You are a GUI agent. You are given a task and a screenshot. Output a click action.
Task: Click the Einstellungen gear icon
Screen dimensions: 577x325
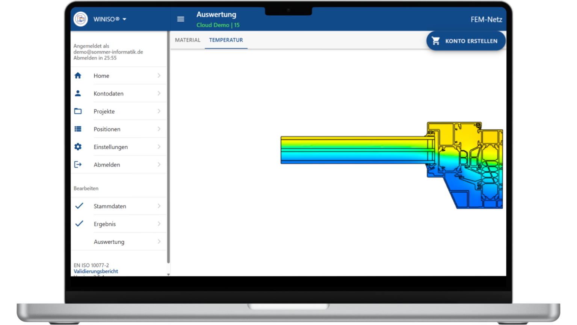point(78,147)
